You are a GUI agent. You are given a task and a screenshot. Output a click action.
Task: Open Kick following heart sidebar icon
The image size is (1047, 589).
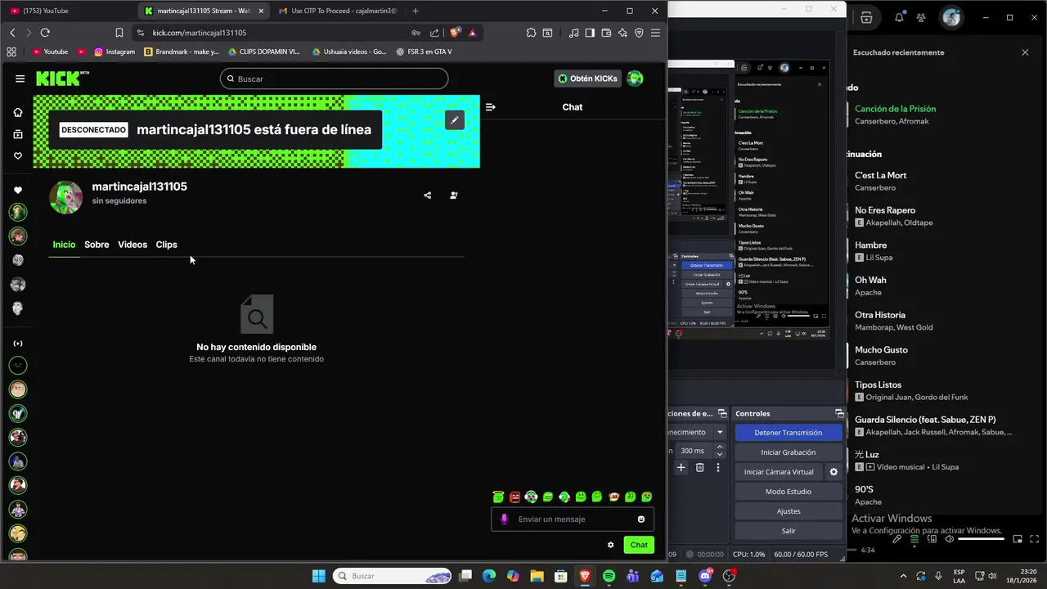point(18,156)
